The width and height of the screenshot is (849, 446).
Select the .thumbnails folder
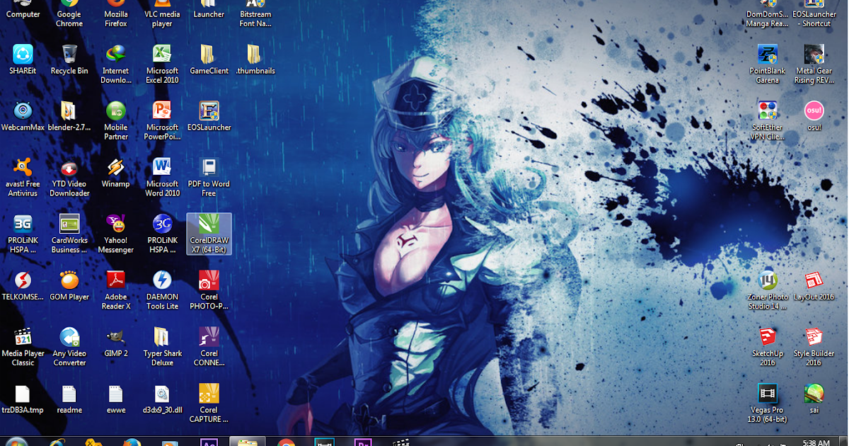click(x=255, y=59)
